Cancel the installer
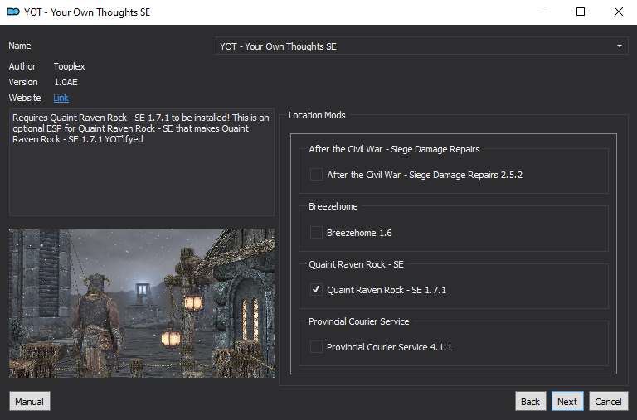The image size is (637, 420). pos(608,401)
